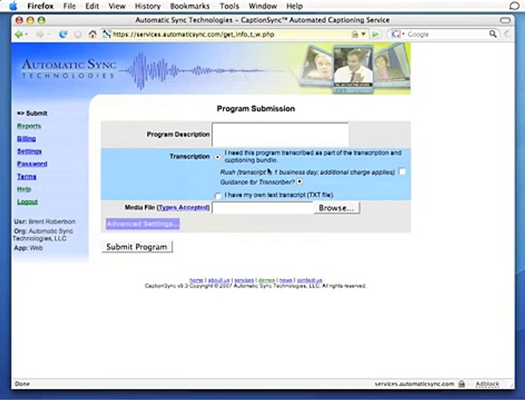Click into the Program Description field

[280, 134]
